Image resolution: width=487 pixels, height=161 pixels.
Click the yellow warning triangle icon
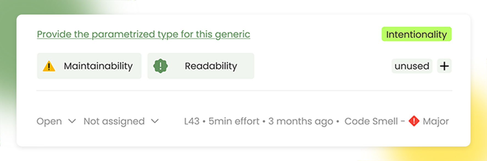click(x=49, y=66)
